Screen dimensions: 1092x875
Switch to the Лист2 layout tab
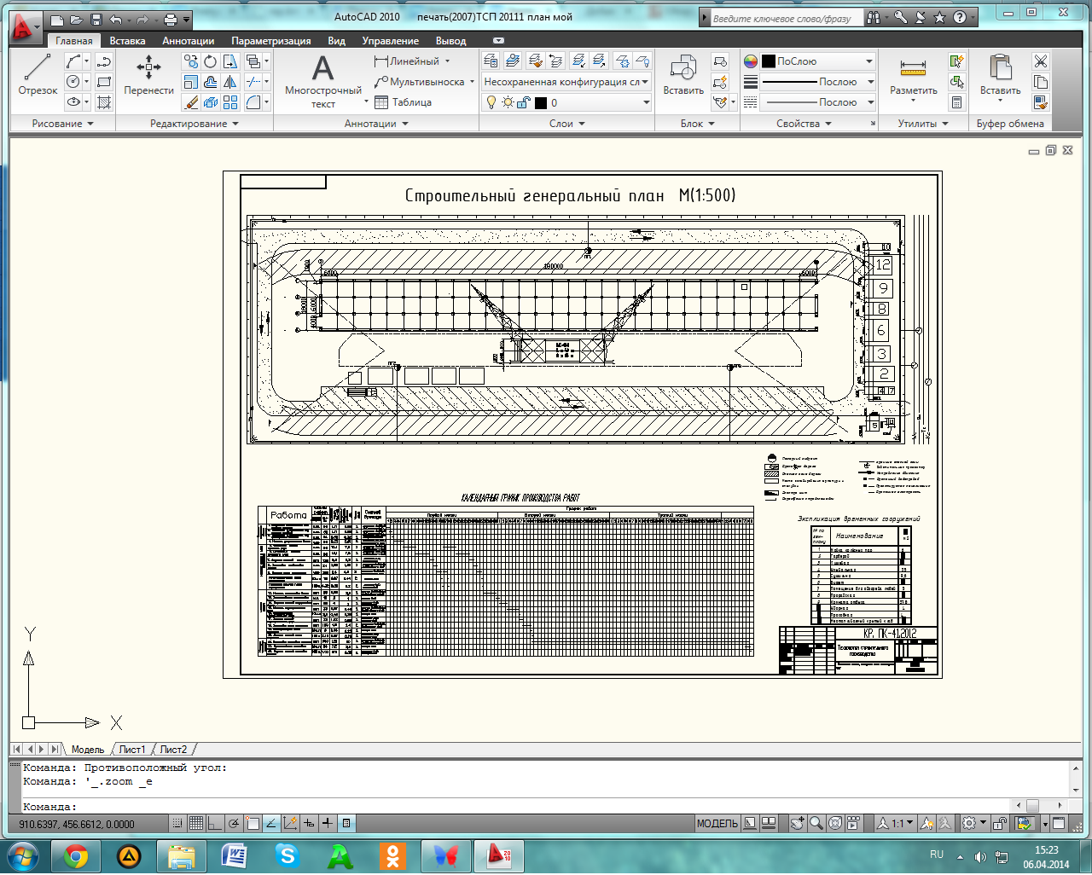(173, 750)
